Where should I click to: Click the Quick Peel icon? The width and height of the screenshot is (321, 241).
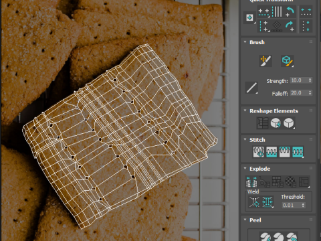pos(265,237)
